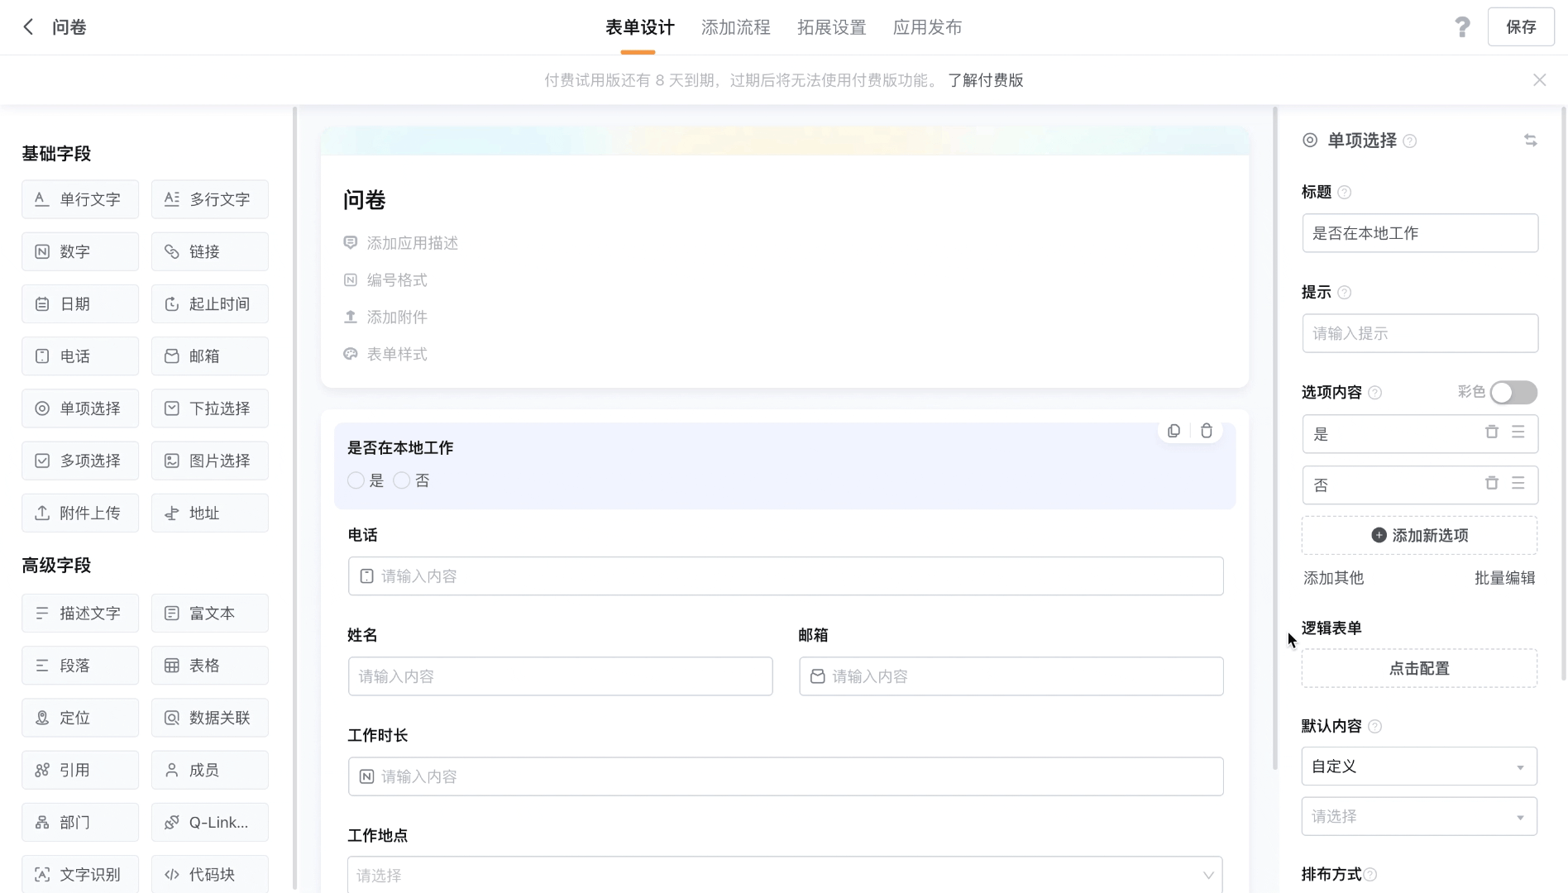Delete the 是否在本地工作 field

point(1207,431)
